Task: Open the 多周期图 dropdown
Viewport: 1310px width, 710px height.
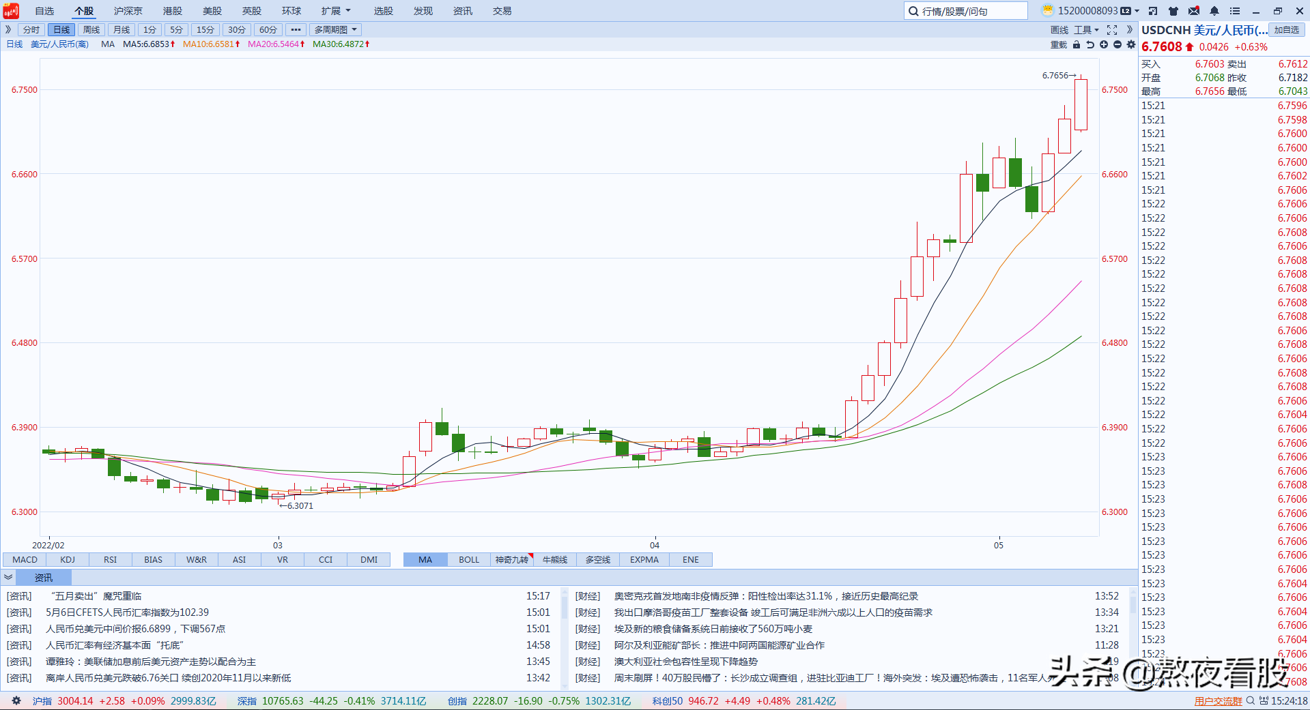Action: 335,30
